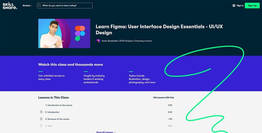Open the Learn Figma course thumbnail

pos(64,34)
